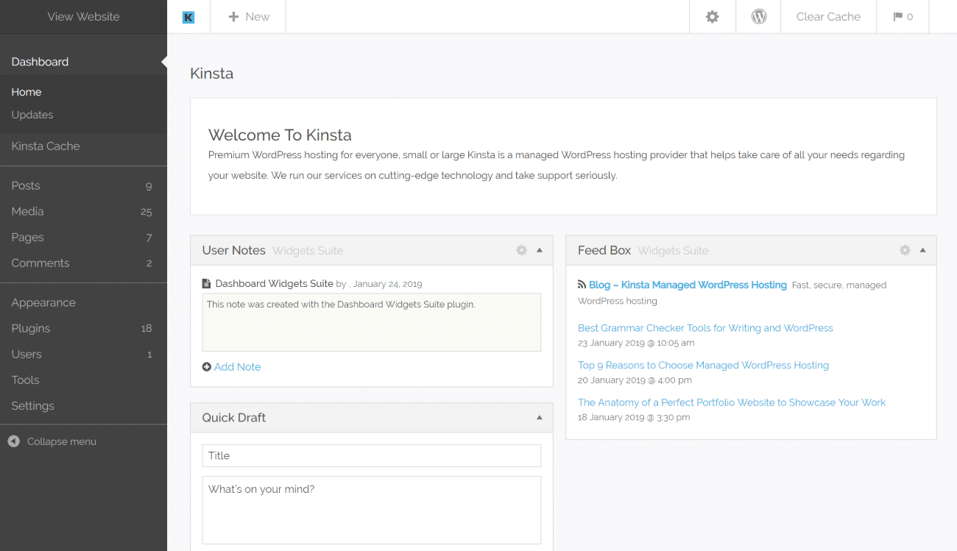Click the Title field in Quick Draft
Screen dimensions: 957x551
click(371, 455)
